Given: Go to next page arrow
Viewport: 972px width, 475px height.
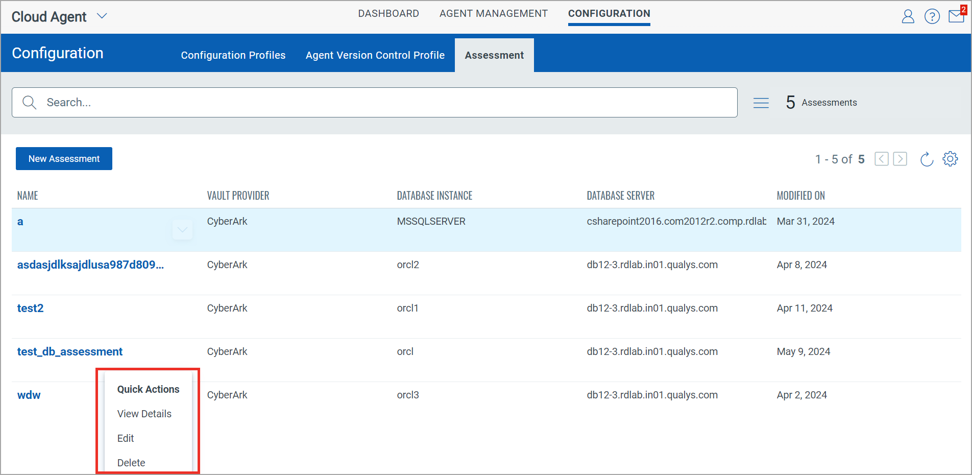Looking at the screenshot, I should click(x=900, y=159).
